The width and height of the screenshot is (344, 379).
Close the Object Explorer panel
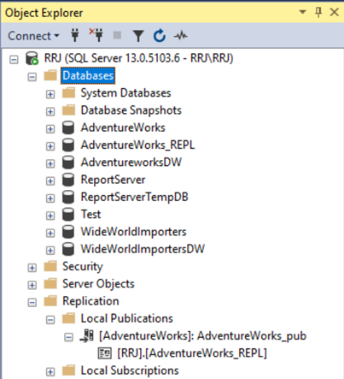(335, 12)
